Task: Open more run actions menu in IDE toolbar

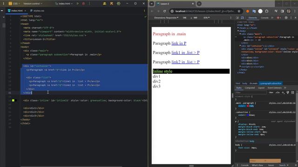Action: coord(89,3)
